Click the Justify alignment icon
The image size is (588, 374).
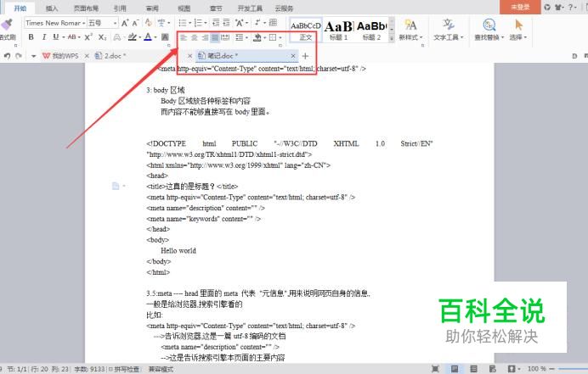pos(215,37)
